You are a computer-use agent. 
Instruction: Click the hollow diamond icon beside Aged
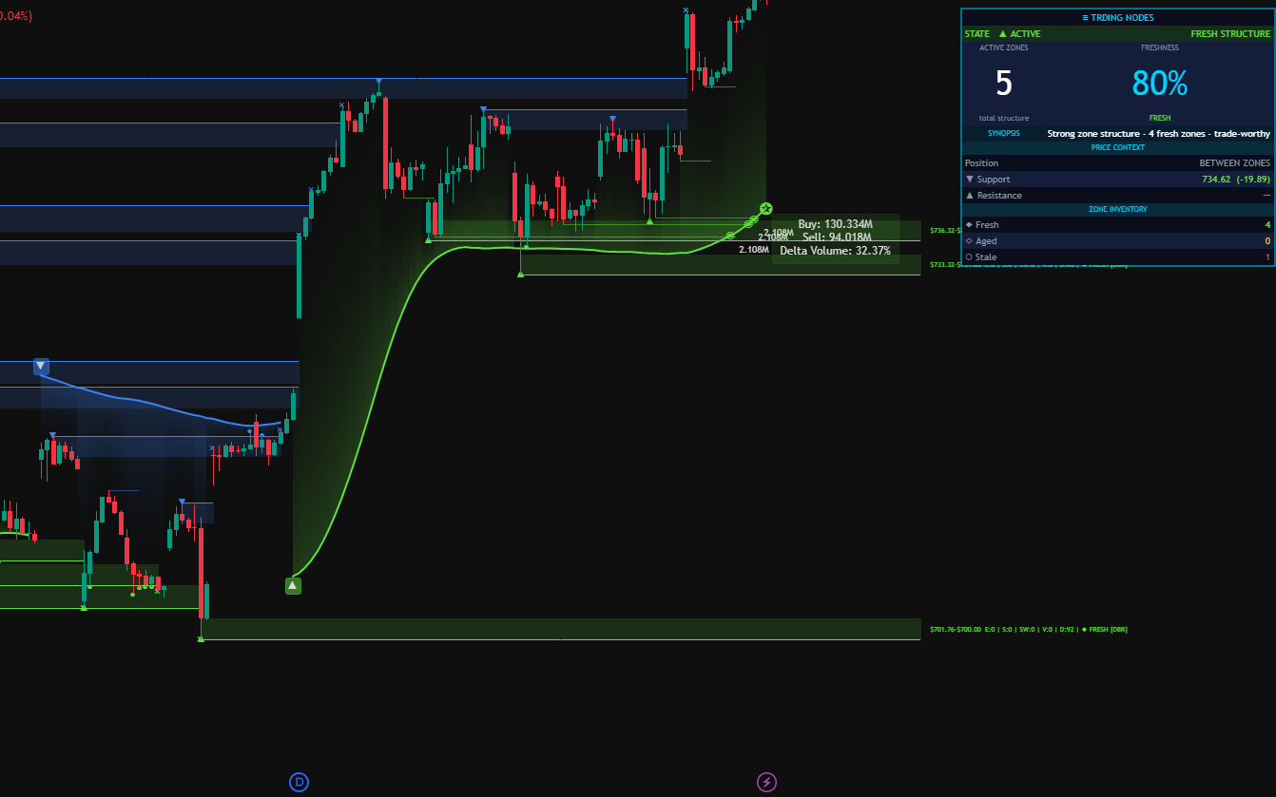(969, 241)
